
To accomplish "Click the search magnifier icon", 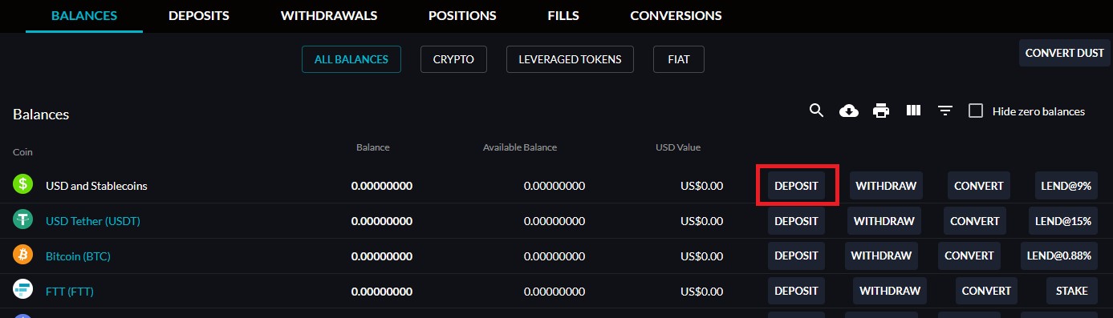I will (x=816, y=111).
